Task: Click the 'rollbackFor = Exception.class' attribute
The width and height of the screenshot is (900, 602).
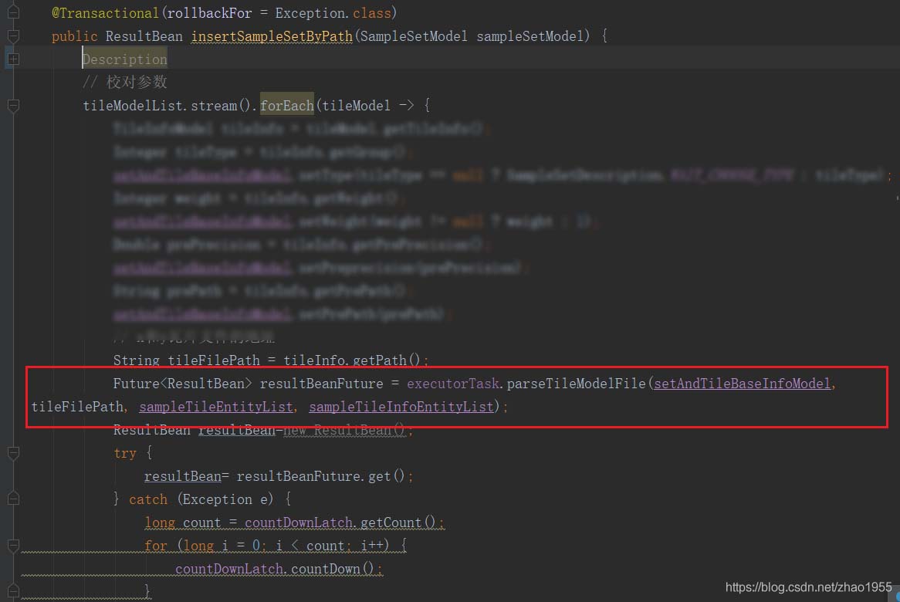Action: (x=279, y=12)
